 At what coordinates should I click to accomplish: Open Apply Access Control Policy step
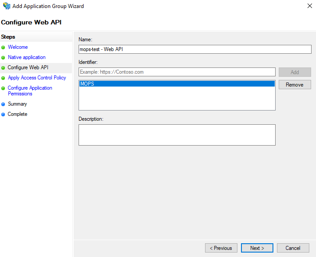tap(37, 78)
